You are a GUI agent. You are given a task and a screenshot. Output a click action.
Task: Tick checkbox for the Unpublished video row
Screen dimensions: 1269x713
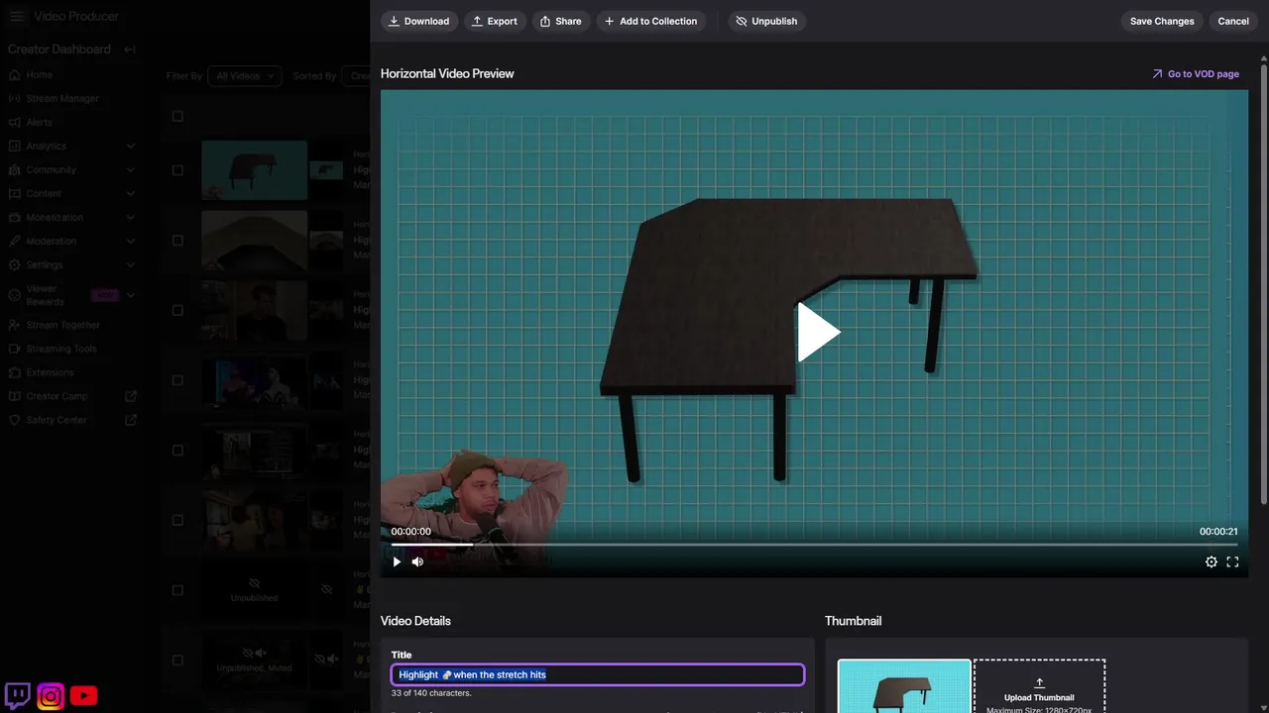(177, 590)
